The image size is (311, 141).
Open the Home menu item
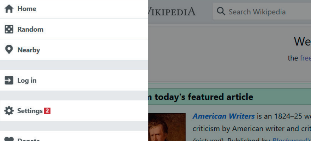(x=27, y=9)
